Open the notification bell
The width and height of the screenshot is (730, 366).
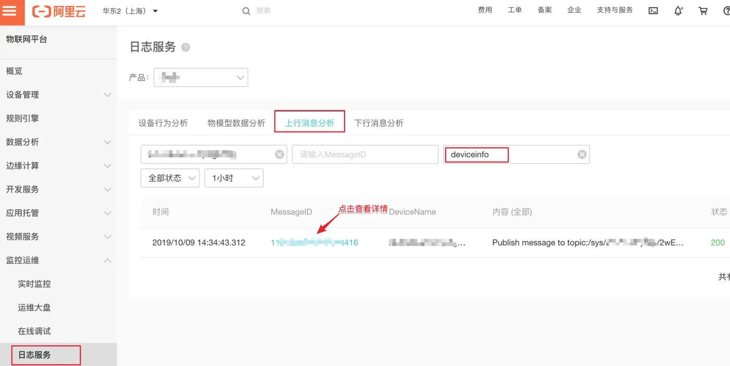678,10
